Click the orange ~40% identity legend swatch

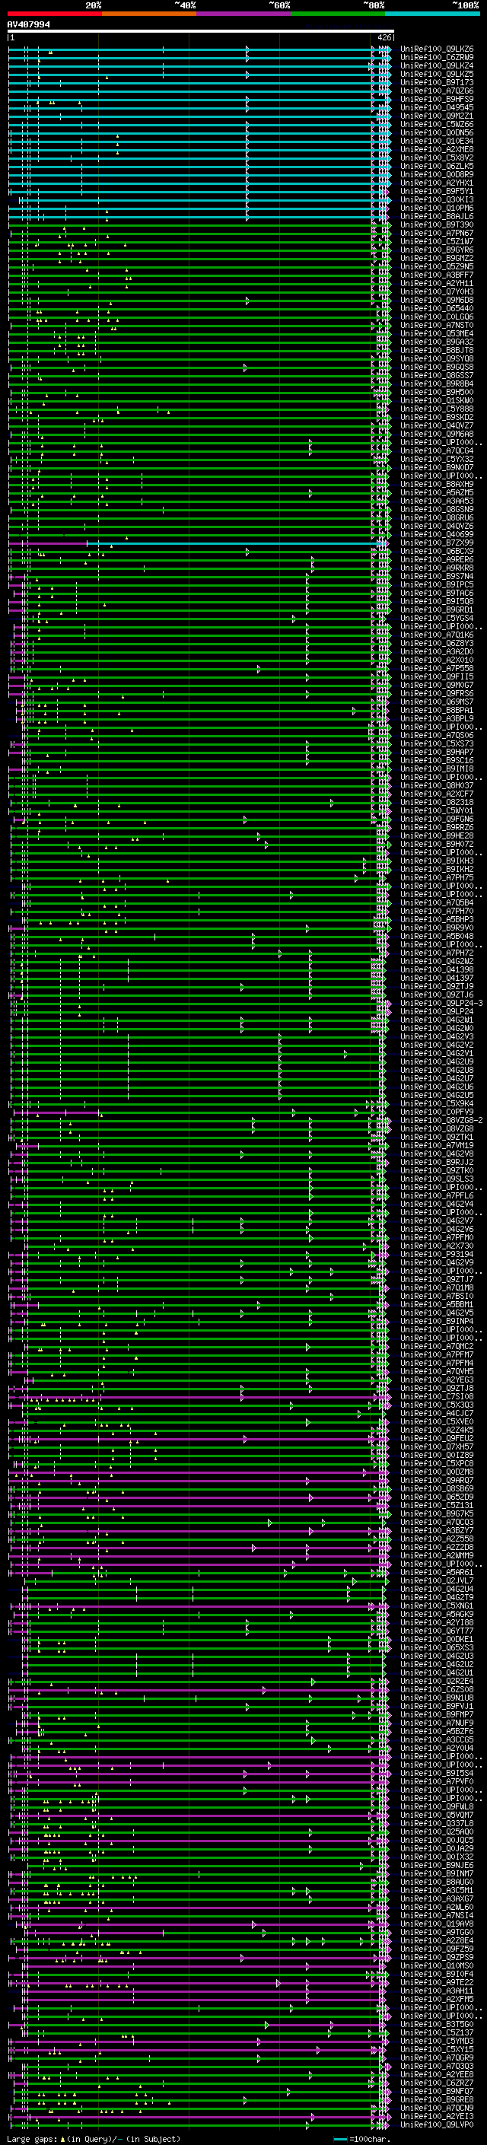149,14
